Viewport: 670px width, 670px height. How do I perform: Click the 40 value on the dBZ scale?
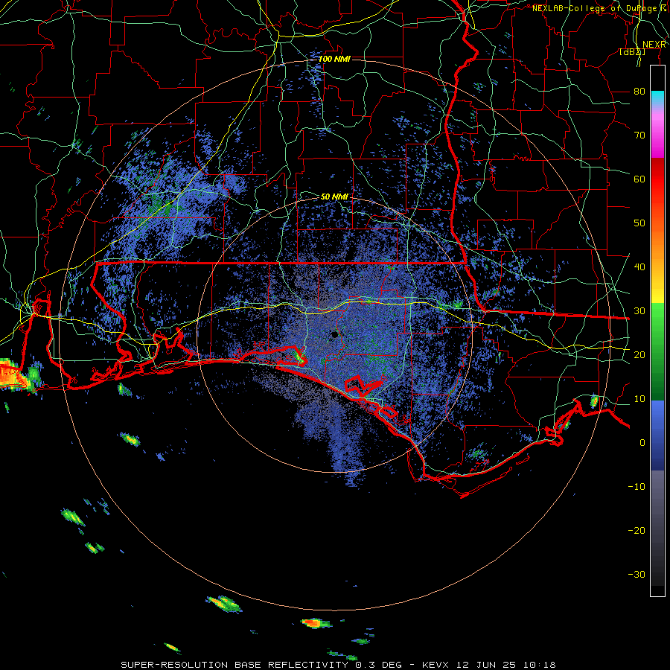coord(639,267)
